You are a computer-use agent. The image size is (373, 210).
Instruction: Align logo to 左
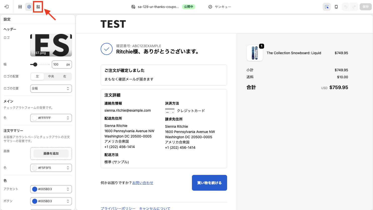pyautogui.click(x=37, y=77)
